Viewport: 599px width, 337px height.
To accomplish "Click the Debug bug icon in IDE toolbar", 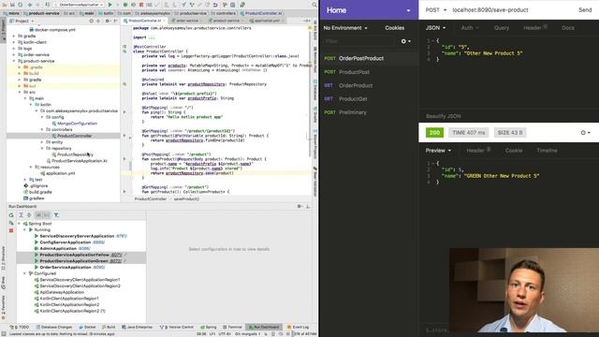I will (124, 5).
